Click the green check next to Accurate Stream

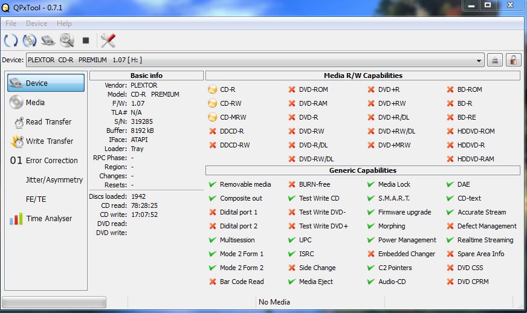pyautogui.click(x=450, y=212)
